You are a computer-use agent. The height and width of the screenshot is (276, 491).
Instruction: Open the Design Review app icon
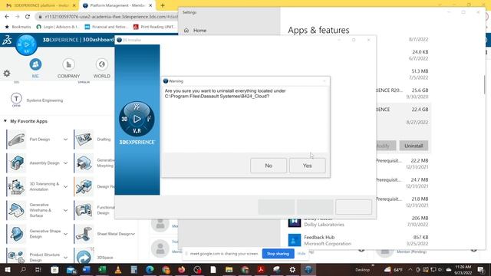click(x=84, y=186)
